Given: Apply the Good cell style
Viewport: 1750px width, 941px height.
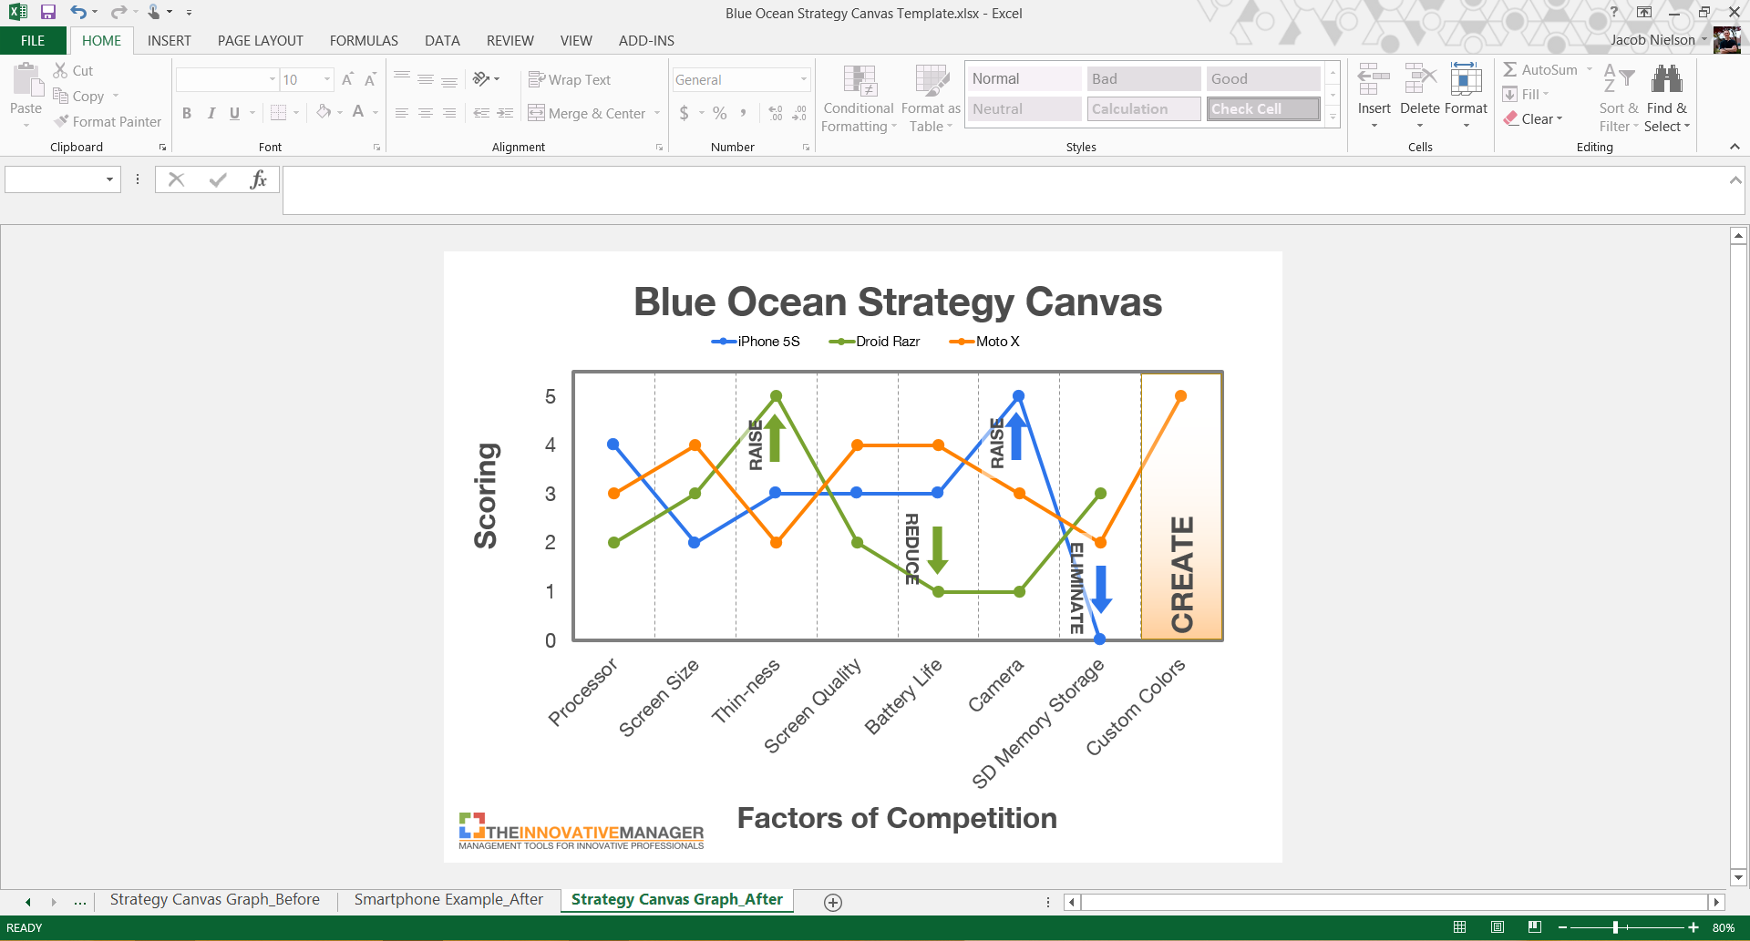Looking at the screenshot, I should (x=1263, y=79).
